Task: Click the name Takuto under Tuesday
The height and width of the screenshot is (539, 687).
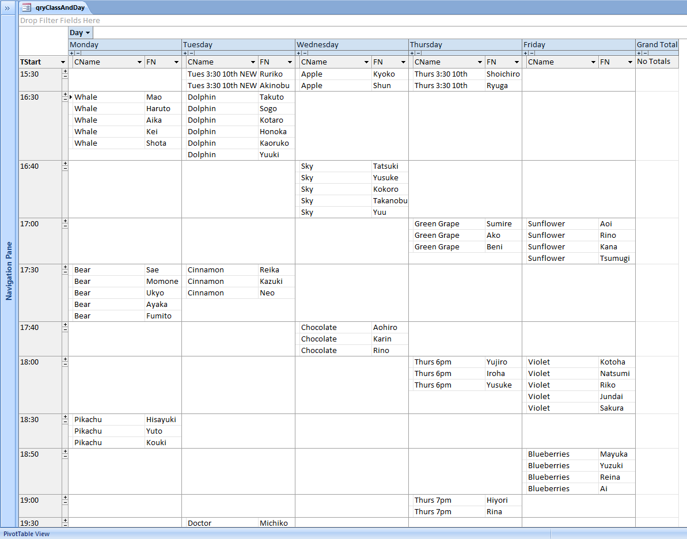Action: pos(272,97)
